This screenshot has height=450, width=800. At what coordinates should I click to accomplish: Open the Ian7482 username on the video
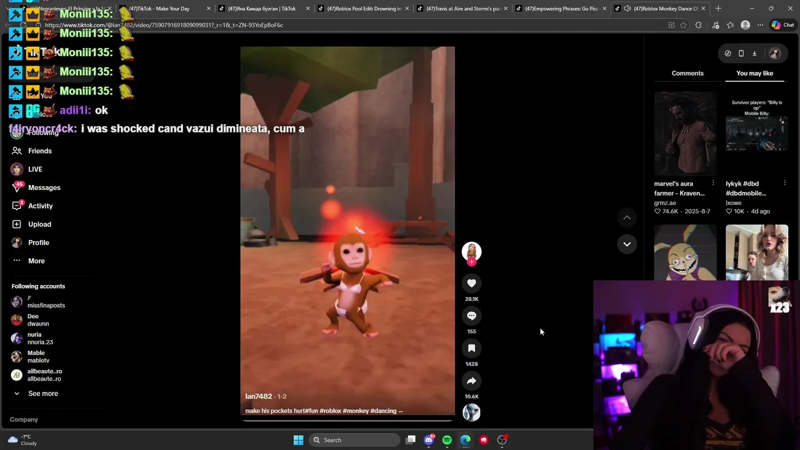pyautogui.click(x=258, y=396)
